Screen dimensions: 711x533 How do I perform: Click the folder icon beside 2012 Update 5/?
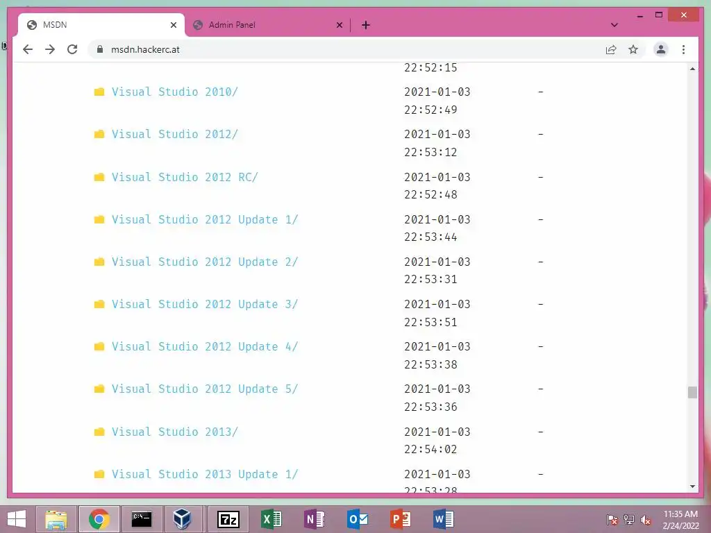click(99, 389)
